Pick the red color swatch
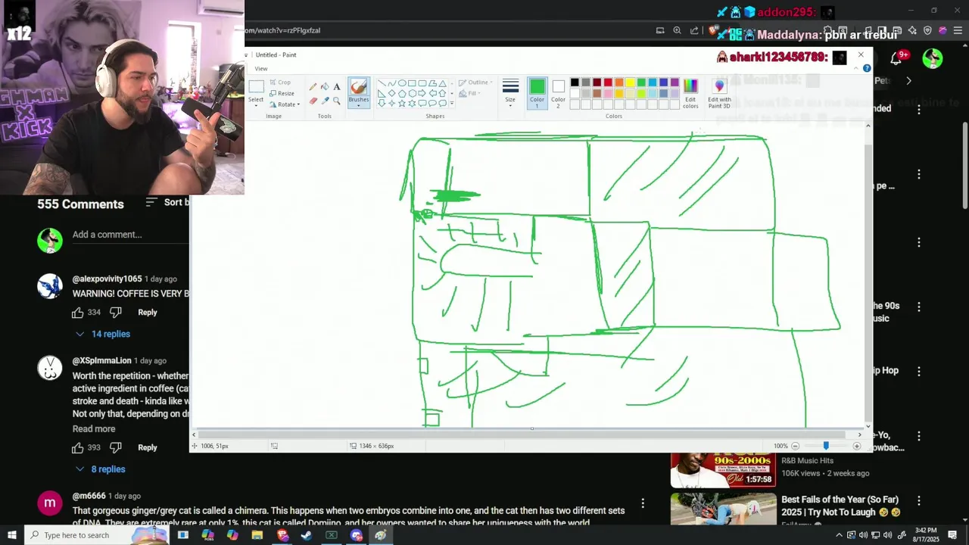Image resolution: width=969 pixels, height=545 pixels. pos(608,83)
